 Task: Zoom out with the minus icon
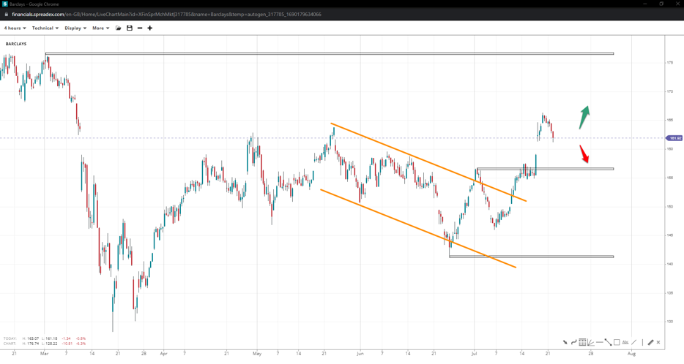point(140,29)
